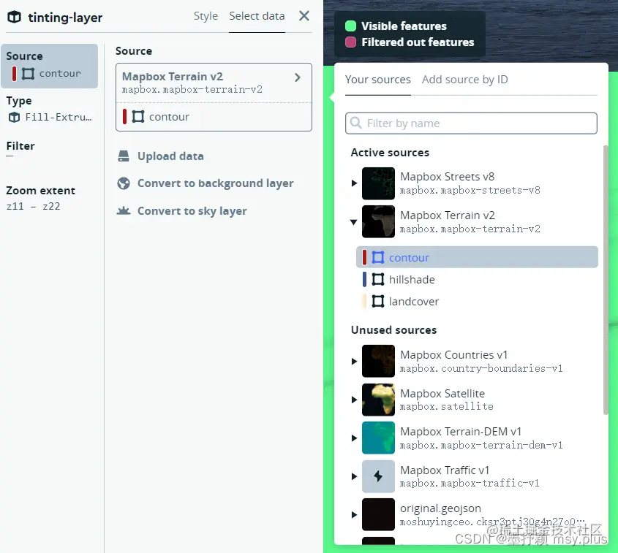This screenshot has width=618, height=553.
Task: Select the hillshade source layer
Action: (x=477, y=280)
